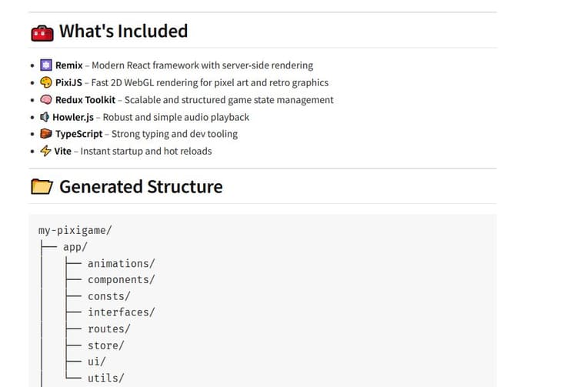Click my-pixigame/ root folder in tree
This screenshot has width=577, height=387.
tap(75, 230)
